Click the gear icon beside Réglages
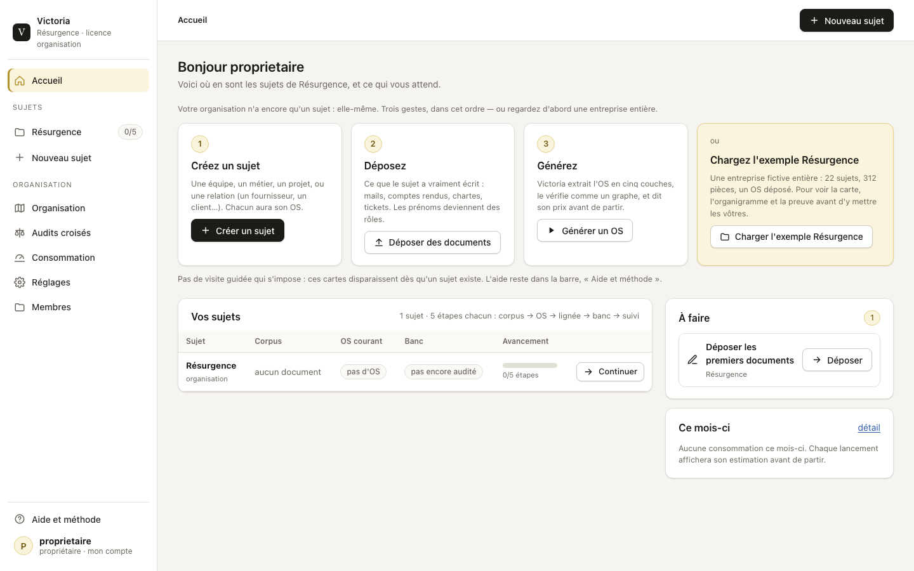The height and width of the screenshot is (571, 914). point(20,282)
